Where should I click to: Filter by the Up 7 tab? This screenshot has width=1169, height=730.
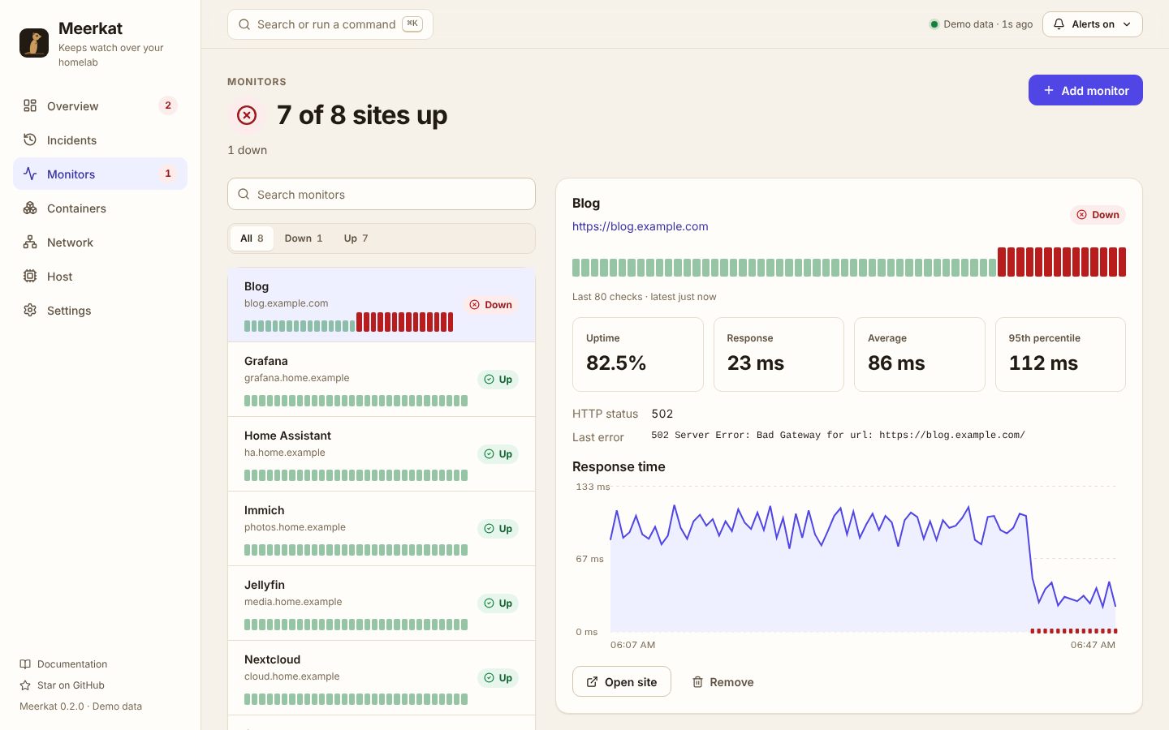(x=356, y=238)
